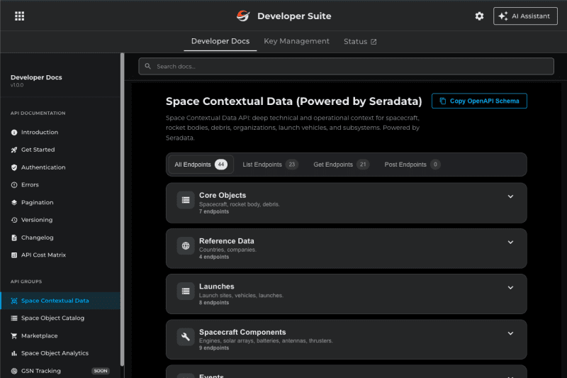Click the Launches section list icon
This screenshot has height=378, width=567.
coord(186,291)
